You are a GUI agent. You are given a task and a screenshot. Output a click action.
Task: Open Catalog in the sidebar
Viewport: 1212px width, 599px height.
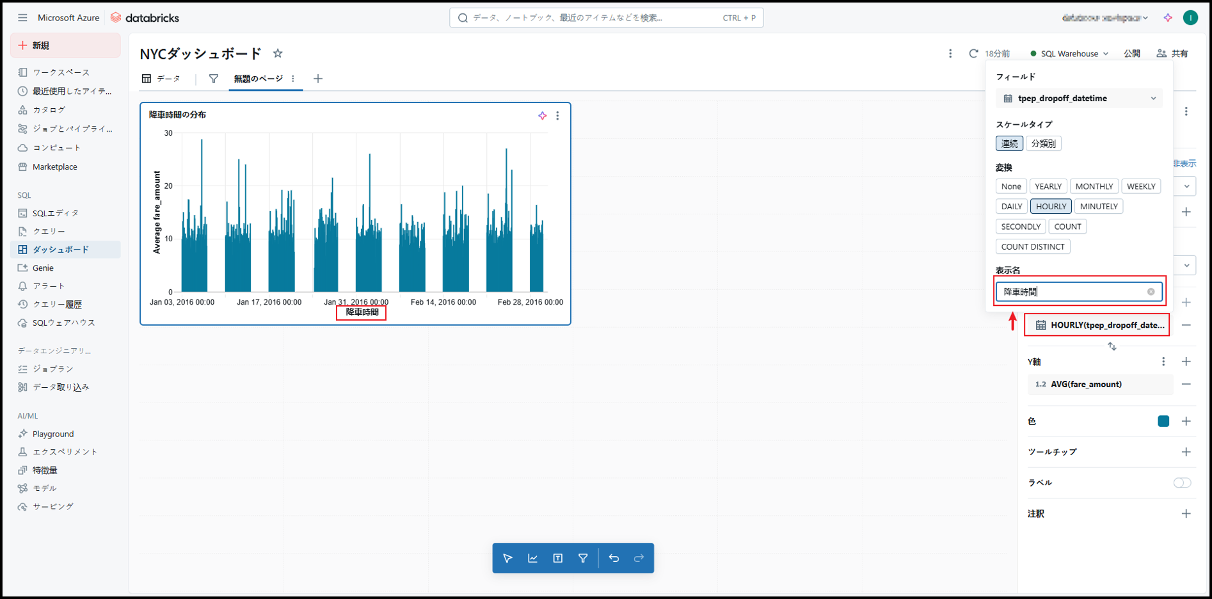49,110
